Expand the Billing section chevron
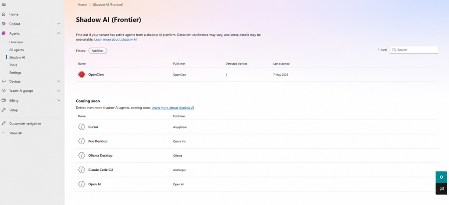The image size is (449, 205). pyautogui.click(x=59, y=100)
